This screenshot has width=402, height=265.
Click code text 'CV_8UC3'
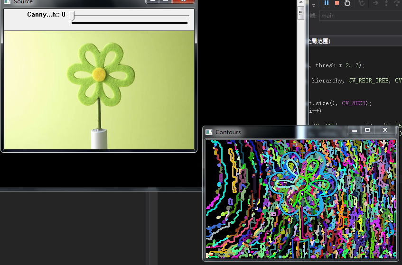coord(353,103)
